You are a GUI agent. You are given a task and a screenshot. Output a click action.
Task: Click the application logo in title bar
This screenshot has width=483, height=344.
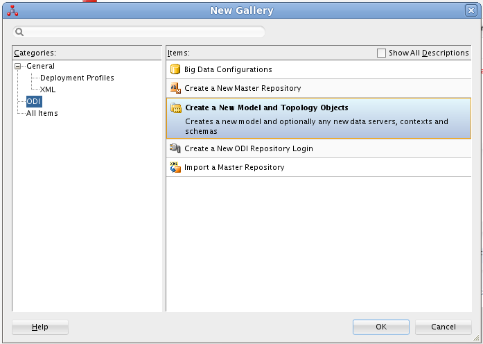click(12, 10)
